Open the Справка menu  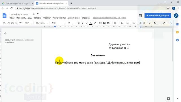[85, 18]
